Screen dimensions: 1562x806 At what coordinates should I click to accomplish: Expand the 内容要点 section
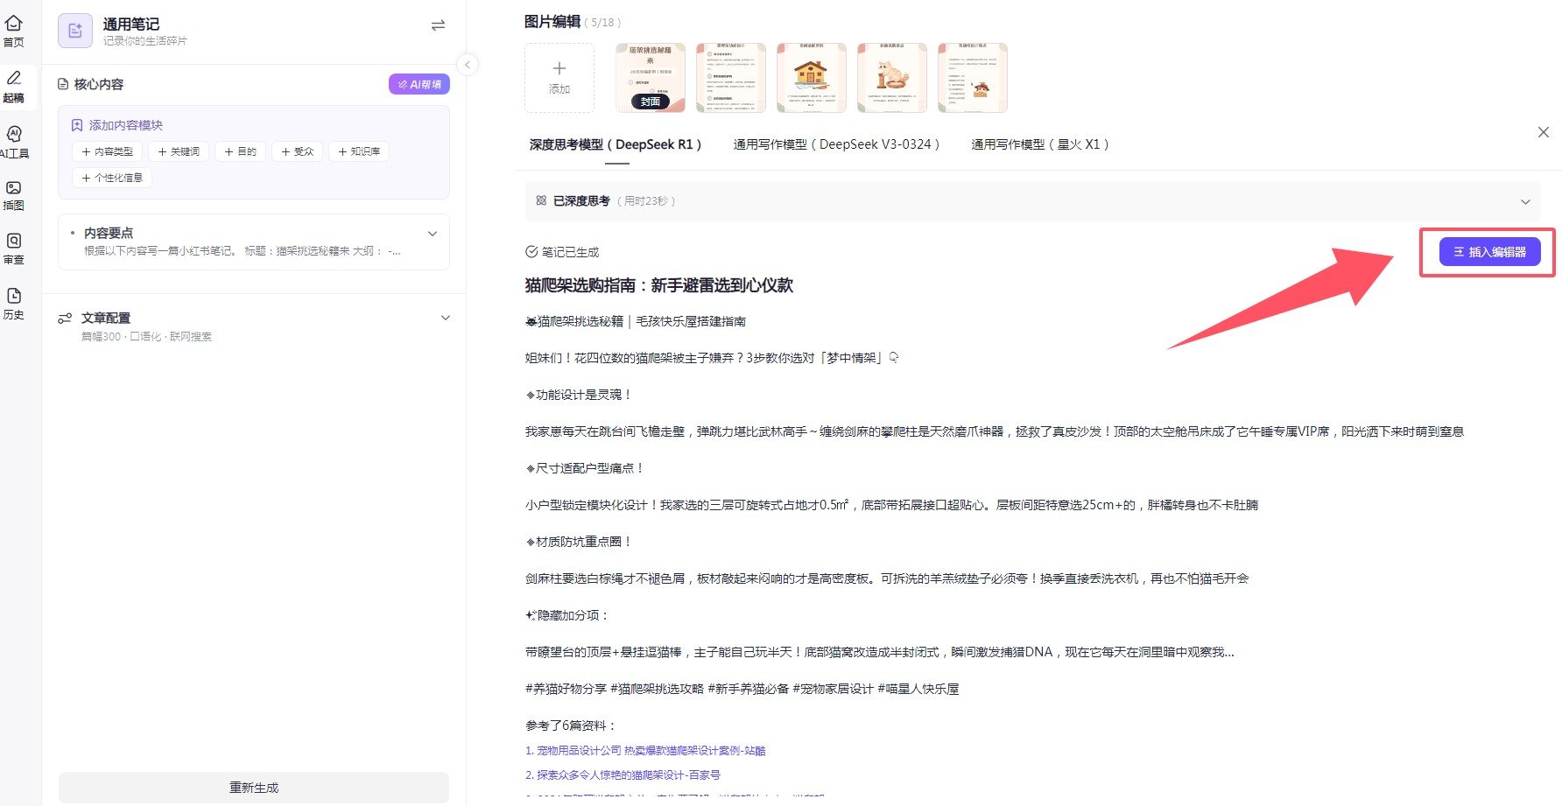[x=432, y=234]
